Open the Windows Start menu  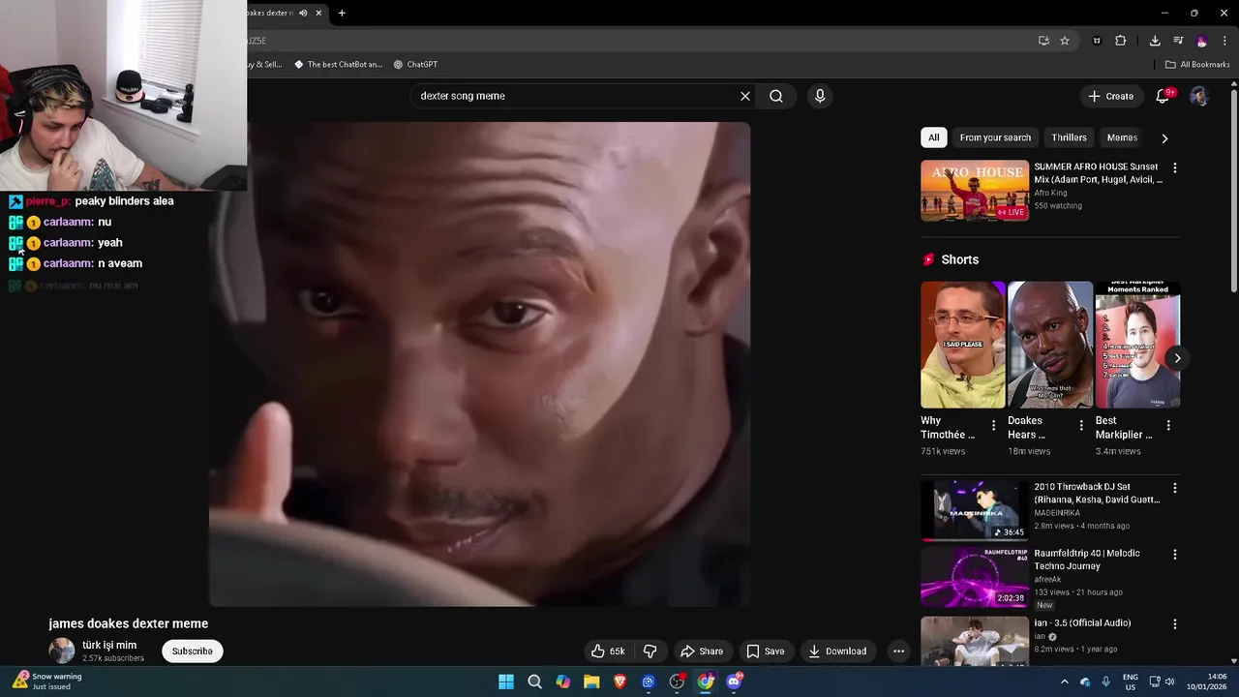click(x=506, y=682)
